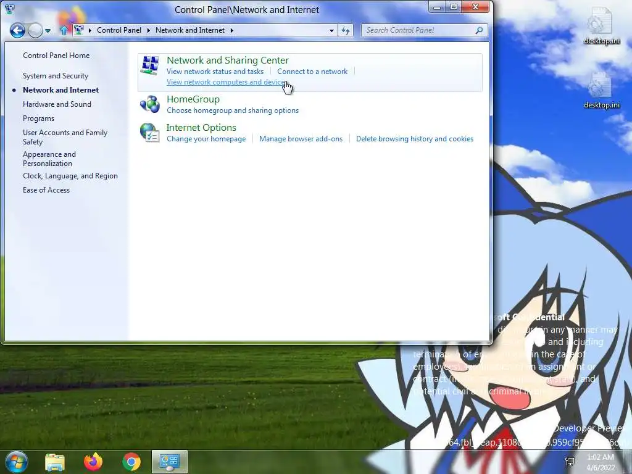Open Appearance and Personalization category
Screen dimensions: 632x474
pos(49,159)
